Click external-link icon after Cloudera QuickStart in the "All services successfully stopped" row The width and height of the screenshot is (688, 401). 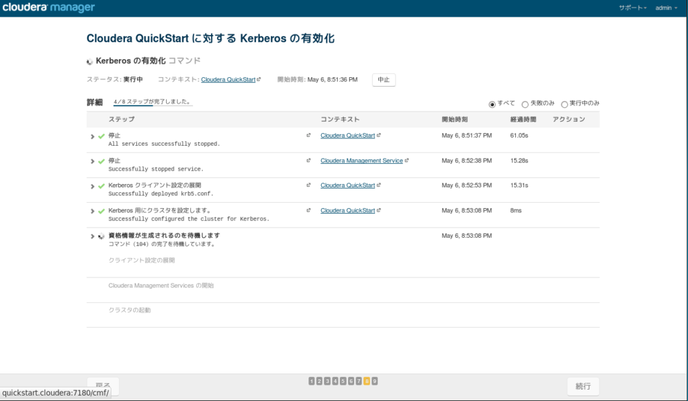coord(379,135)
